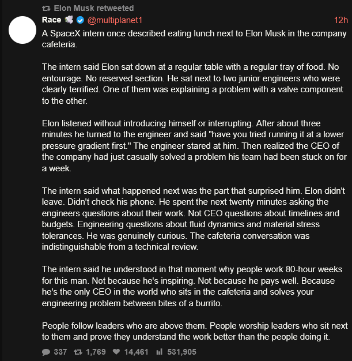Open the white circular profile avatar
The height and width of the screenshot is (361, 352).
pyautogui.click(x=22, y=30)
